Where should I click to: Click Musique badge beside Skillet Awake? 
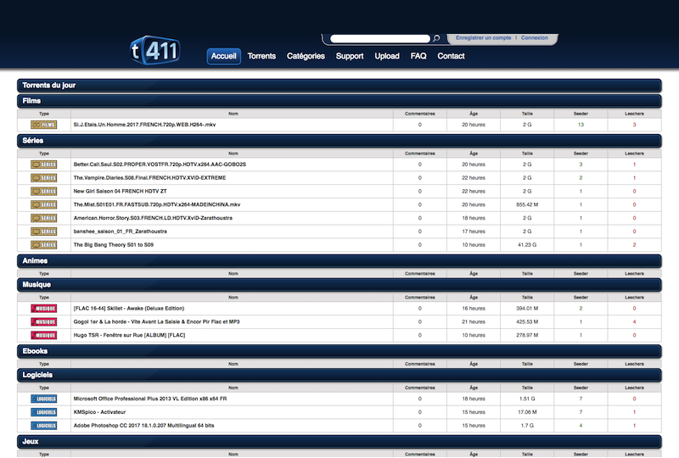pos(43,309)
